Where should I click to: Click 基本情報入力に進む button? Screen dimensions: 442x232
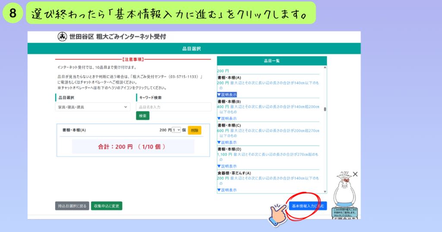(308, 206)
